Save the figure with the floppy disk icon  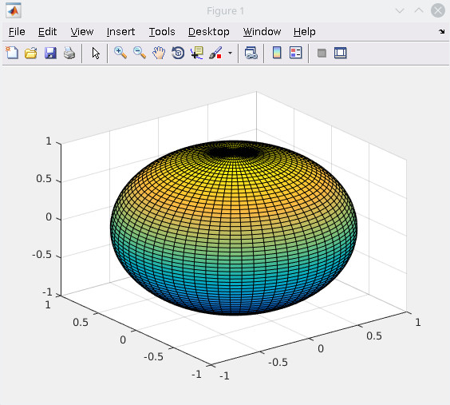(x=50, y=54)
